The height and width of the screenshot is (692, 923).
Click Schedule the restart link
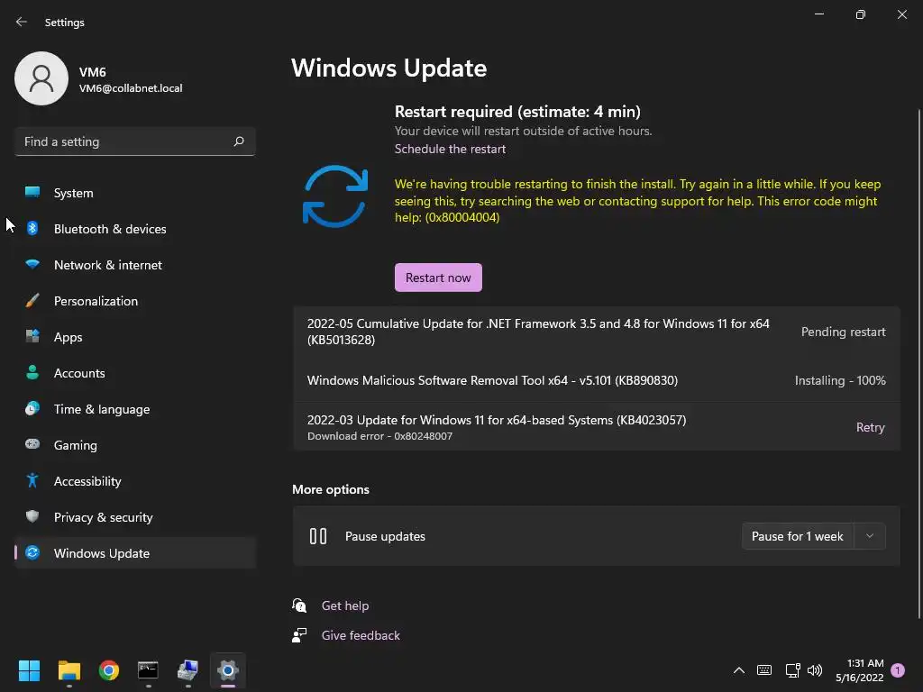[x=450, y=149]
